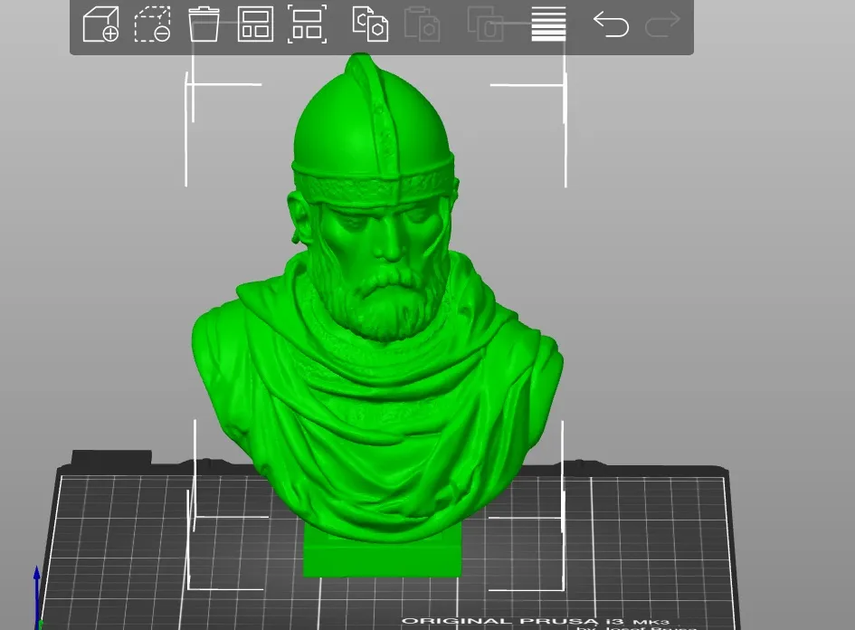855x630 pixels.
Task: Click the ORIGINAL PRUSA i3 MK3 bed label
Action: click(536, 621)
